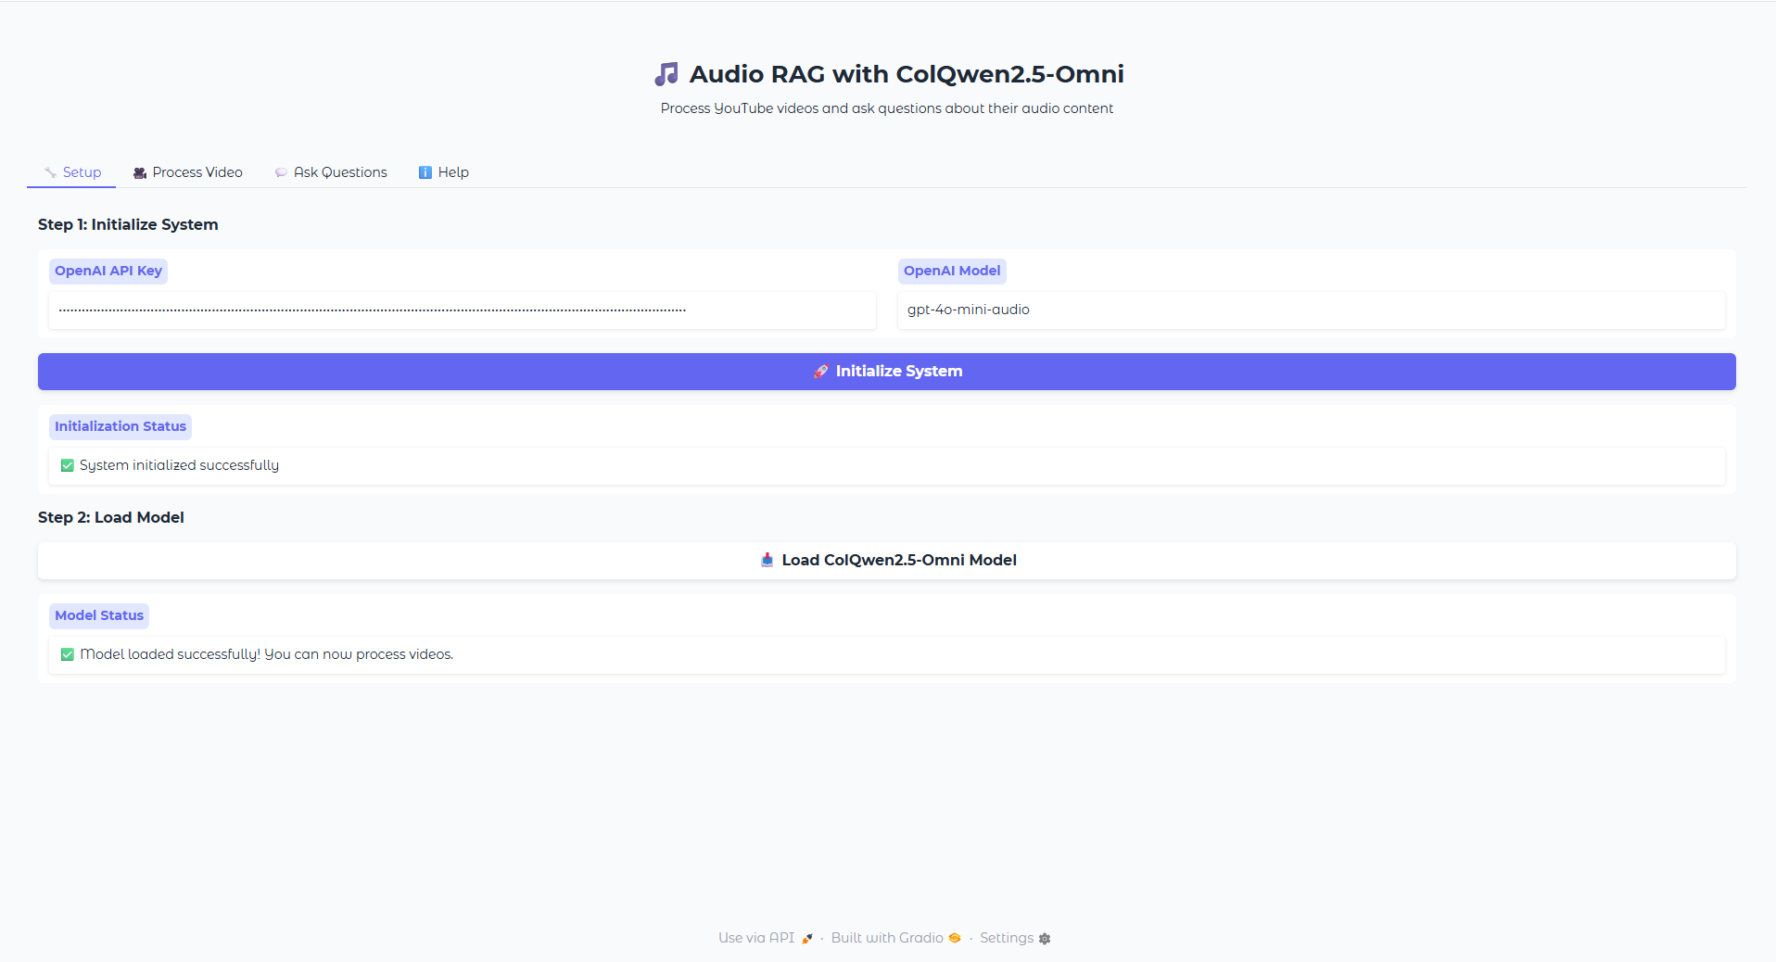This screenshot has width=1776, height=962.
Task: Click the rocket icon on Initialize System button
Action: (x=819, y=371)
